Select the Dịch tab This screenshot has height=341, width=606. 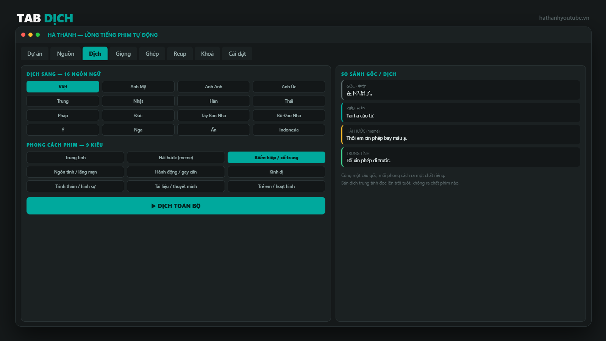(x=95, y=53)
